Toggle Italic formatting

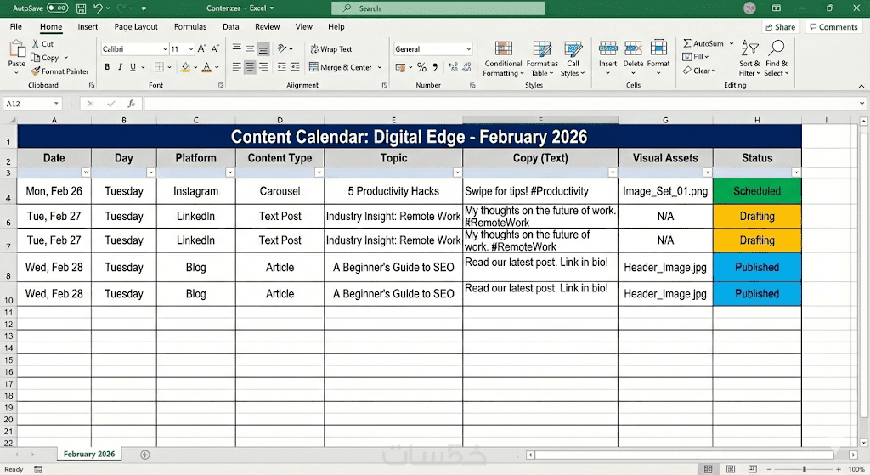[x=120, y=67]
